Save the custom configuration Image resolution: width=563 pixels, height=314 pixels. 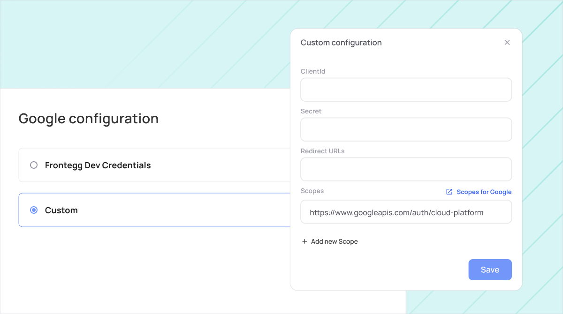tap(490, 269)
